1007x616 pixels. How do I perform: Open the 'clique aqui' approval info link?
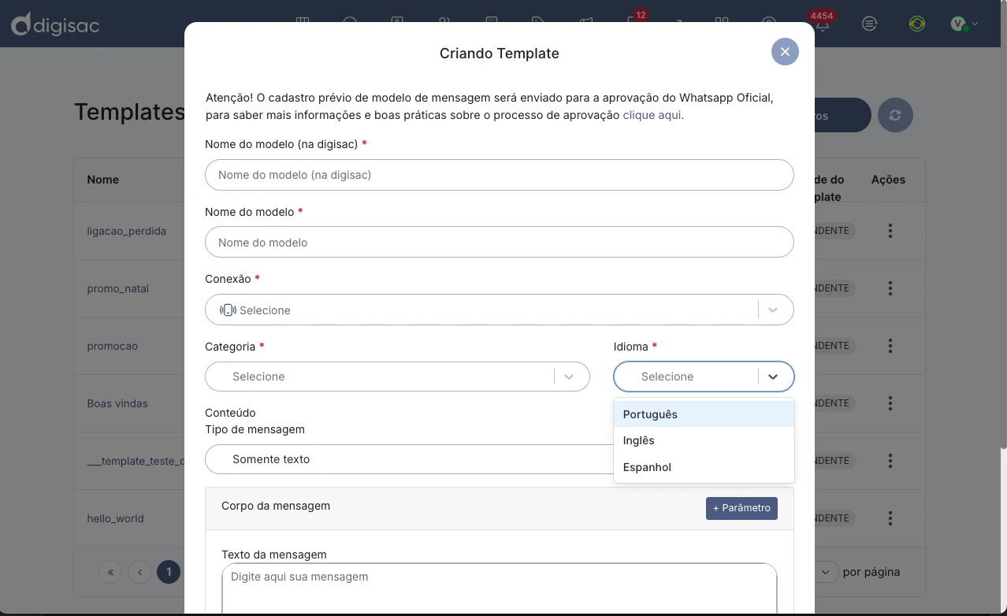coord(653,115)
